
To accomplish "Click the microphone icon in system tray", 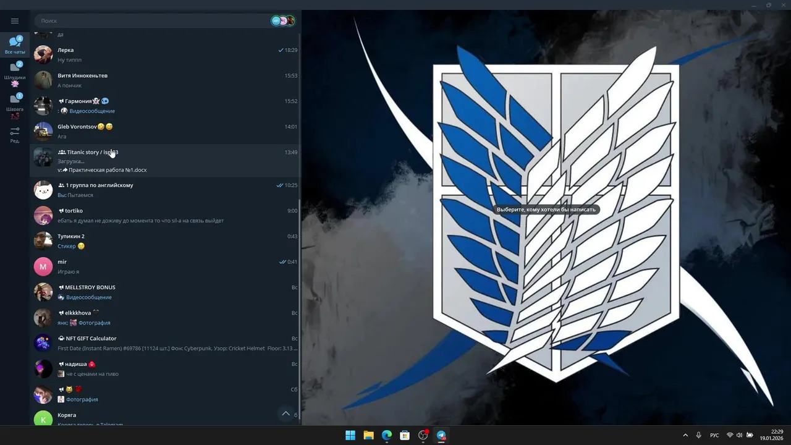I will (x=699, y=435).
